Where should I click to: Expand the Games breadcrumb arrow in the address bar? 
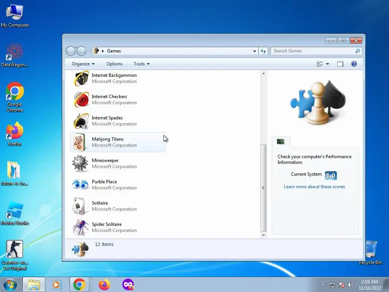[103, 51]
